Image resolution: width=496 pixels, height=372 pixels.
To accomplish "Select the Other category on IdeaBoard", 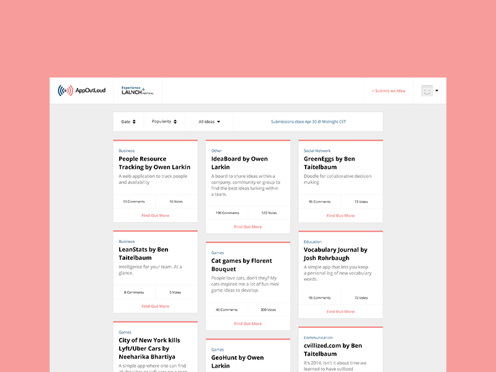I will tap(216, 151).
